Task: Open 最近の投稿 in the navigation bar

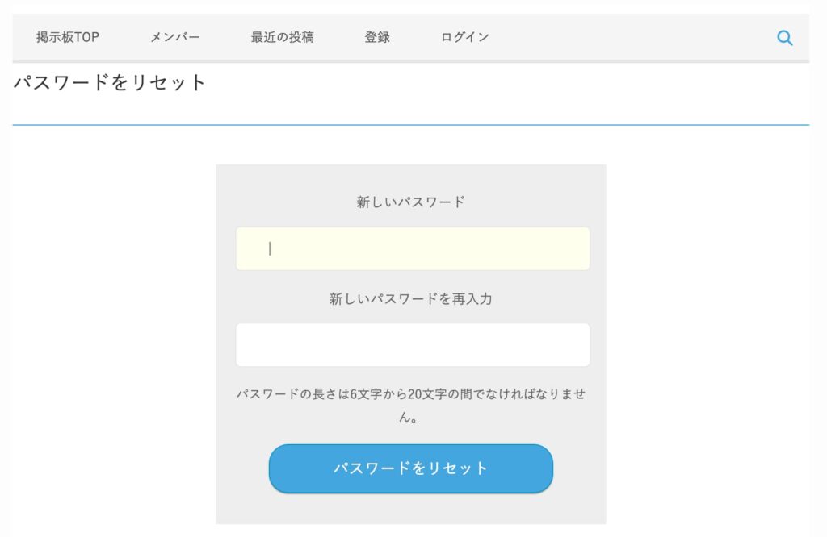Action: 282,37
